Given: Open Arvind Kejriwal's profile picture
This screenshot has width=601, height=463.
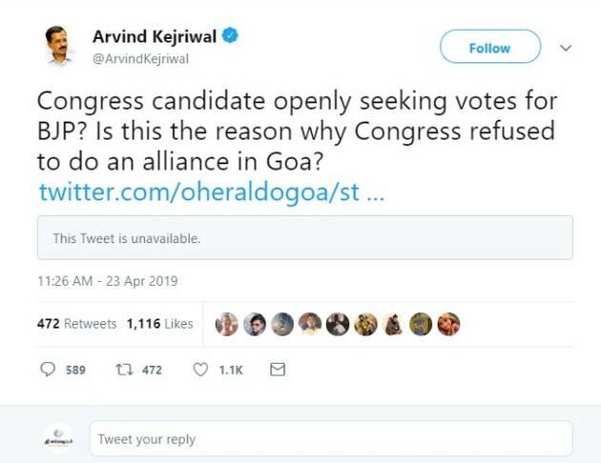Looking at the screenshot, I should [x=59, y=46].
